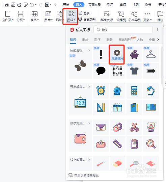Insert the blue school bell icon
Image resolution: width=166 pixels, height=182 pixels.
(x=117, y=90)
